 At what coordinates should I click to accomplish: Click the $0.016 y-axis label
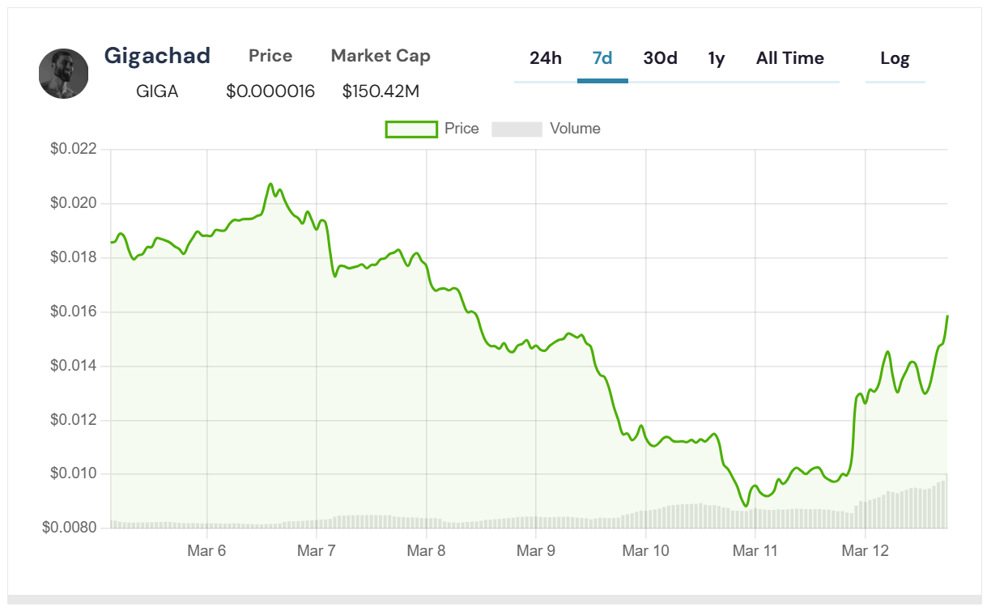pyautogui.click(x=74, y=312)
